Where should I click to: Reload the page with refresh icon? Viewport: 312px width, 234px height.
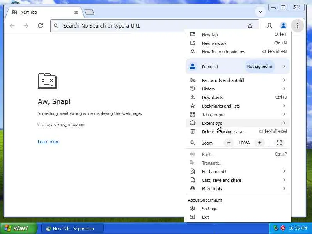[x=40, y=26]
